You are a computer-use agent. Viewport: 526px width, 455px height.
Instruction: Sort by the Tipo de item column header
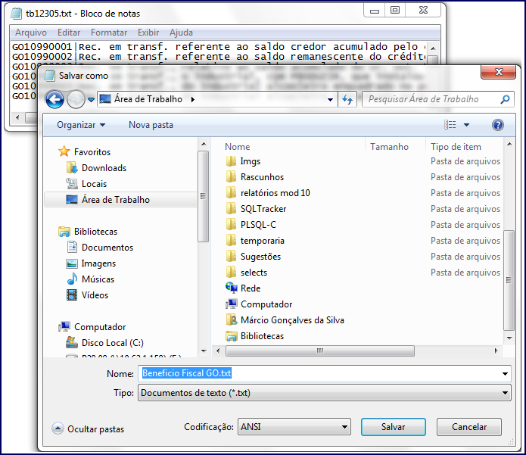[x=456, y=147]
